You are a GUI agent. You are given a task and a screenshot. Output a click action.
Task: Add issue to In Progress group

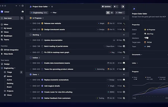point(124,18)
